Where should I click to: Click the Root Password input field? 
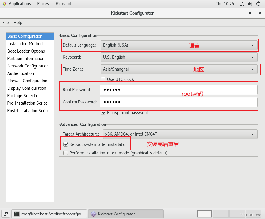click(179, 90)
